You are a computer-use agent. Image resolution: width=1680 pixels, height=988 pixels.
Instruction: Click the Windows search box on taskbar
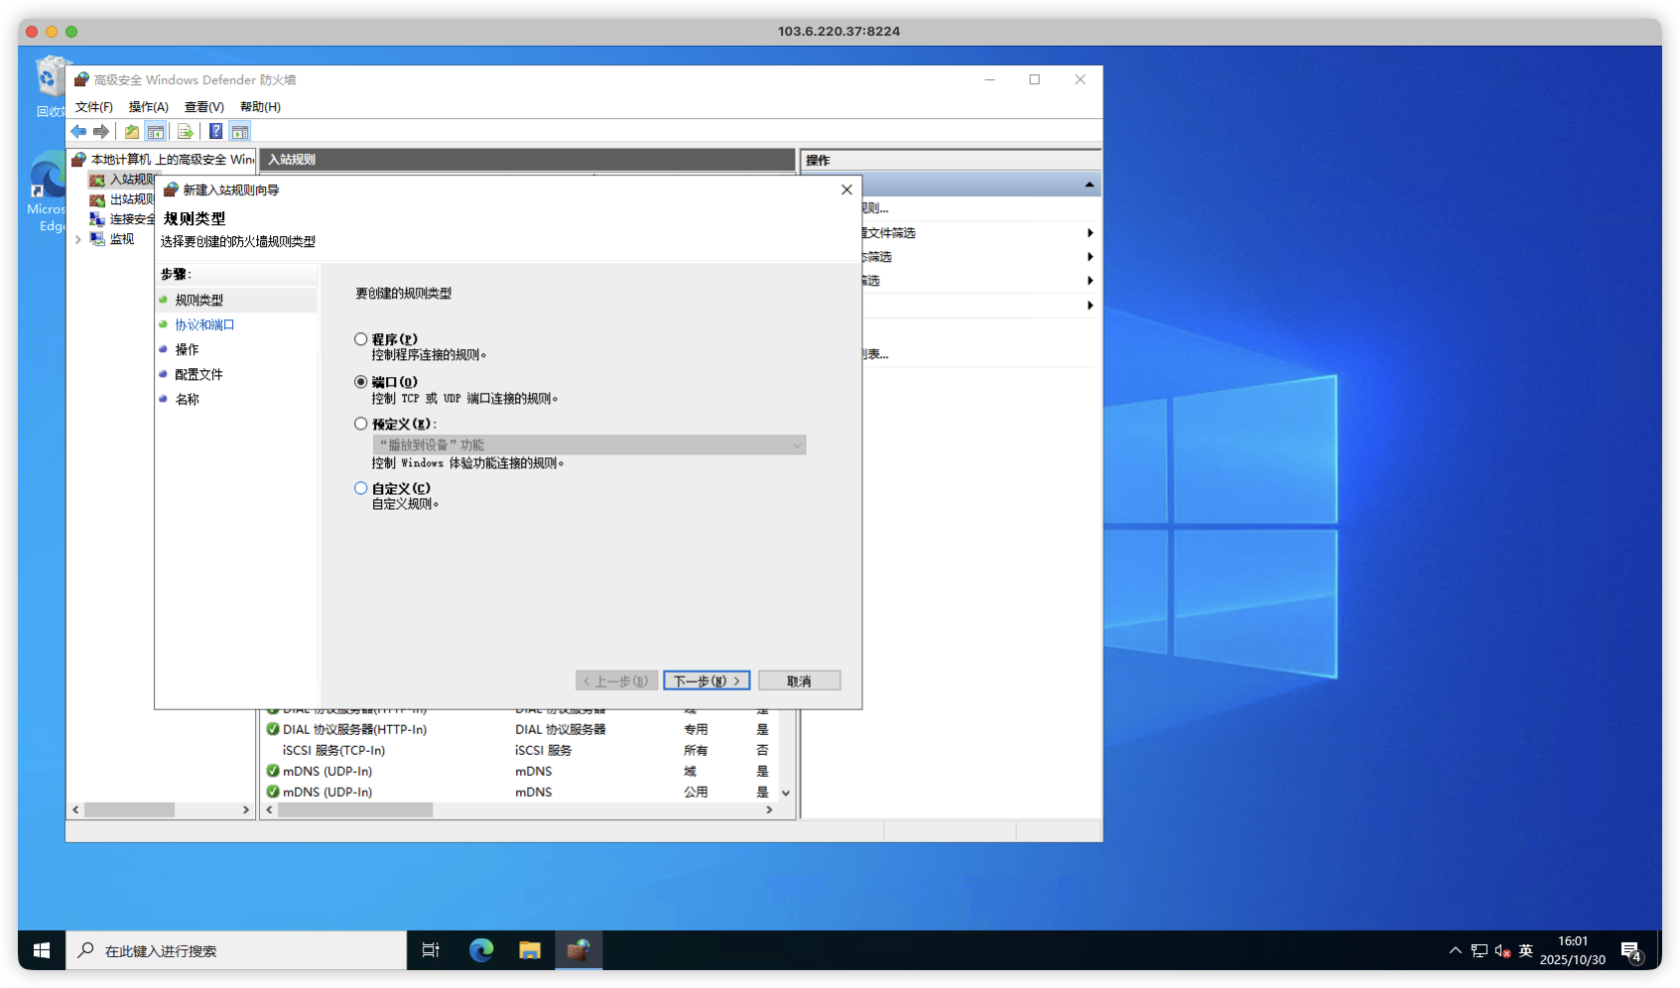236,950
